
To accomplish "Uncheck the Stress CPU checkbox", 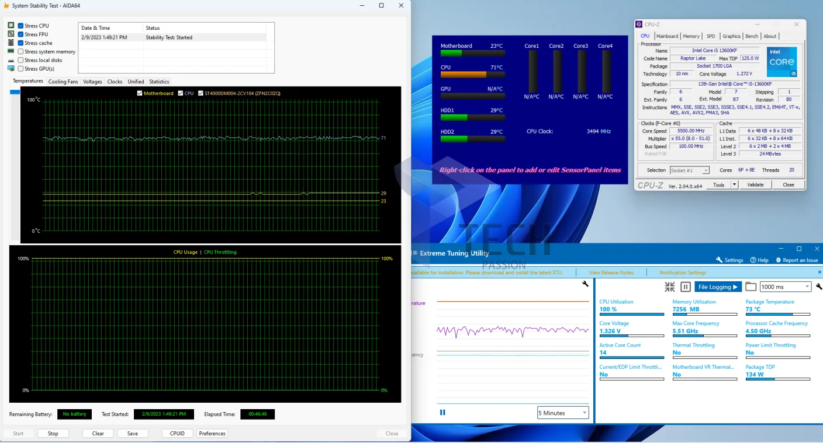I will coord(21,26).
